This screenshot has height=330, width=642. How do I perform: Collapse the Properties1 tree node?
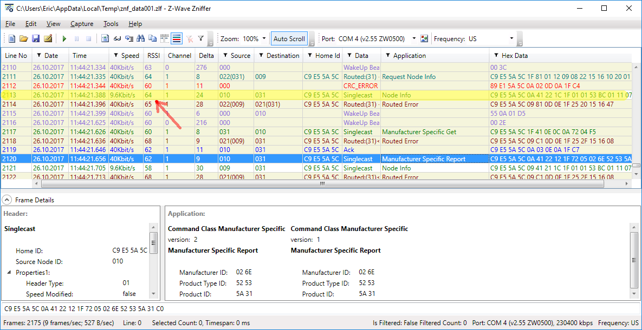(9, 273)
